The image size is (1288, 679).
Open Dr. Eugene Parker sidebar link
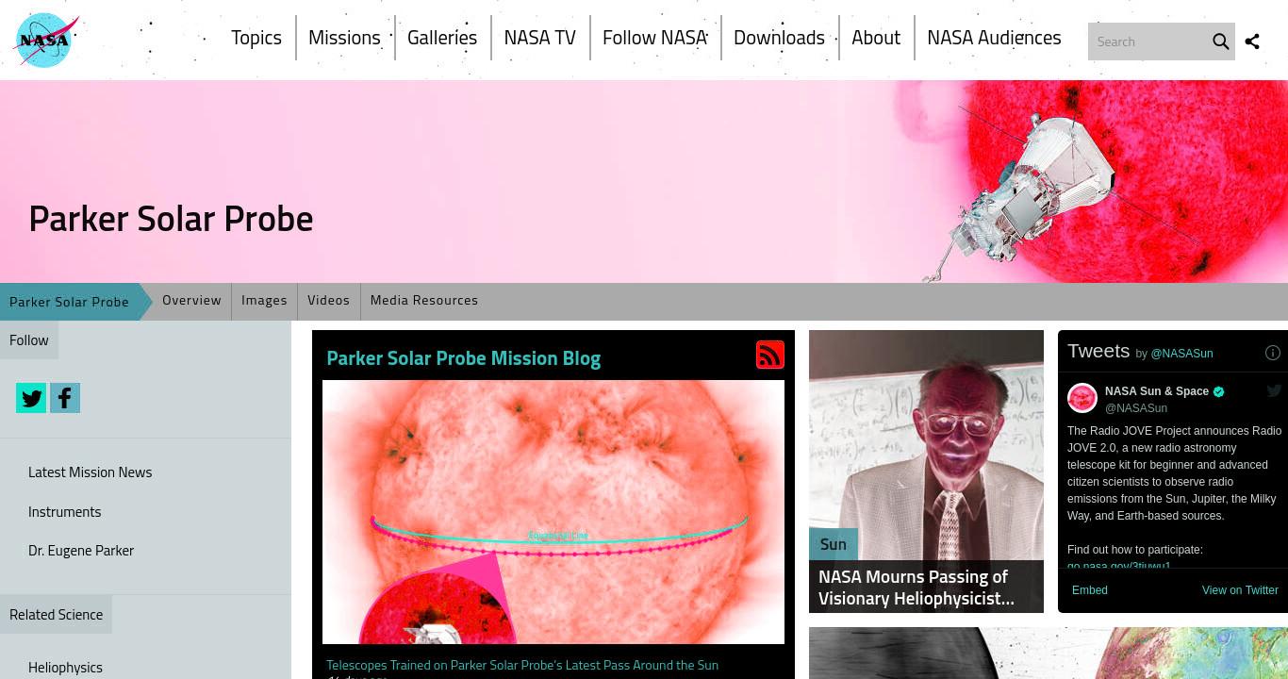[x=81, y=551]
